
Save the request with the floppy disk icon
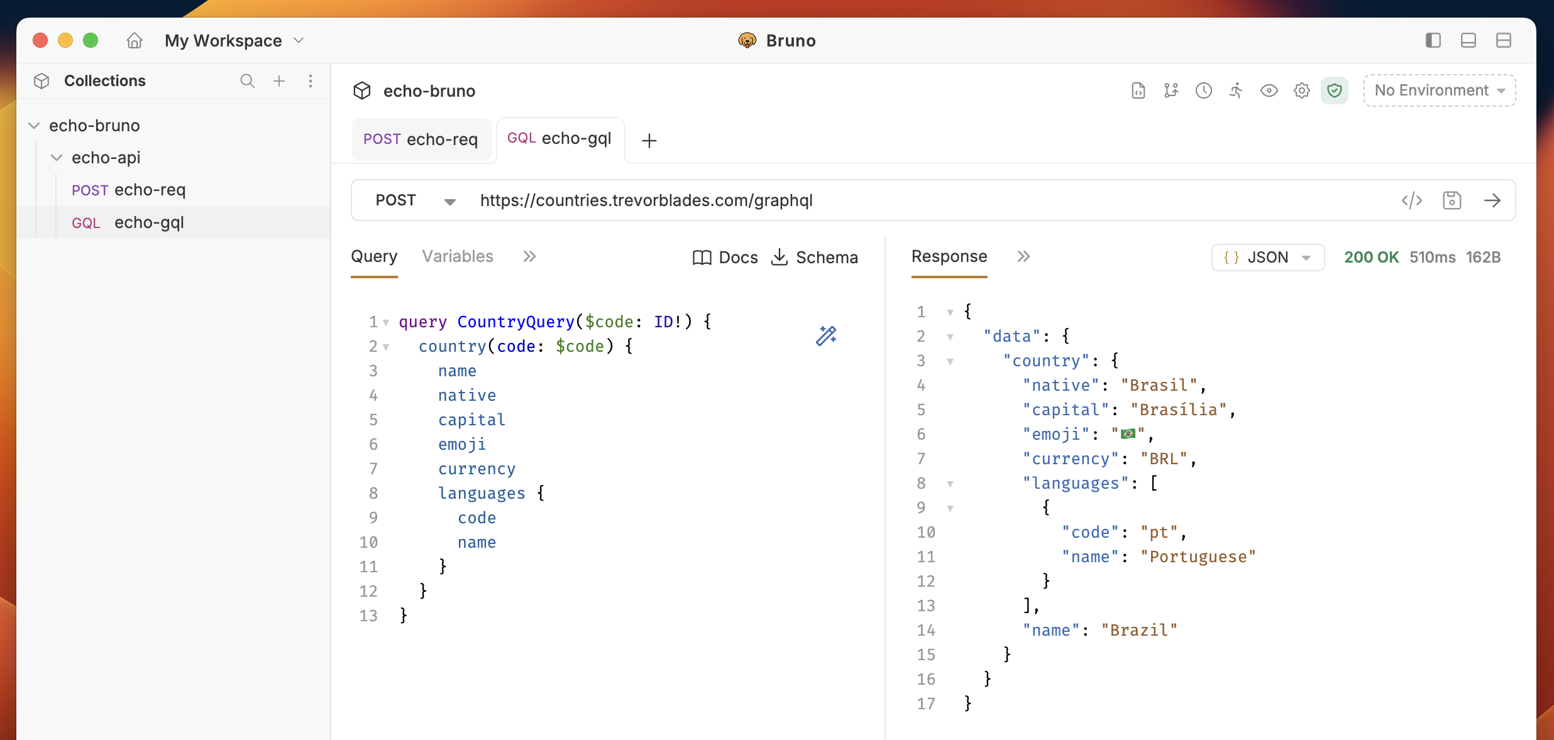click(1453, 200)
